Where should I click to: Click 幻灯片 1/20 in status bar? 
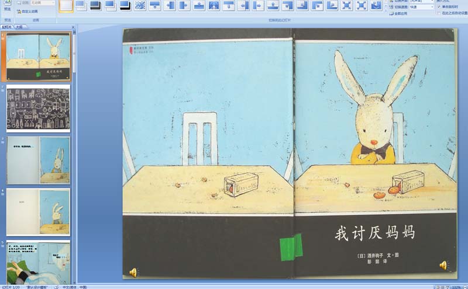point(11,287)
